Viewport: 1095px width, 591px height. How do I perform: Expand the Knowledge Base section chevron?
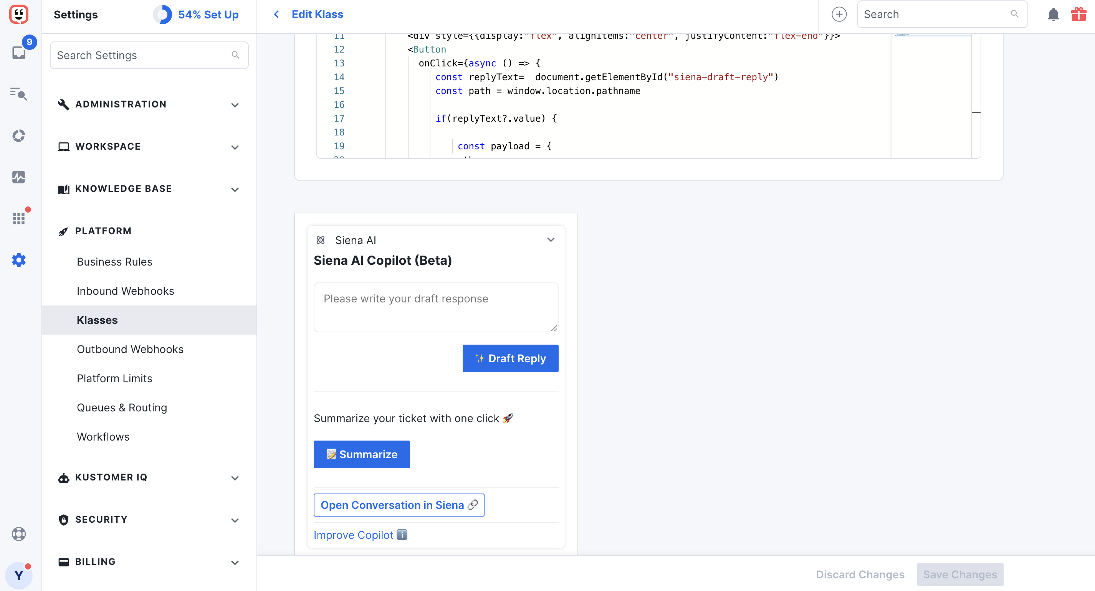point(235,190)
